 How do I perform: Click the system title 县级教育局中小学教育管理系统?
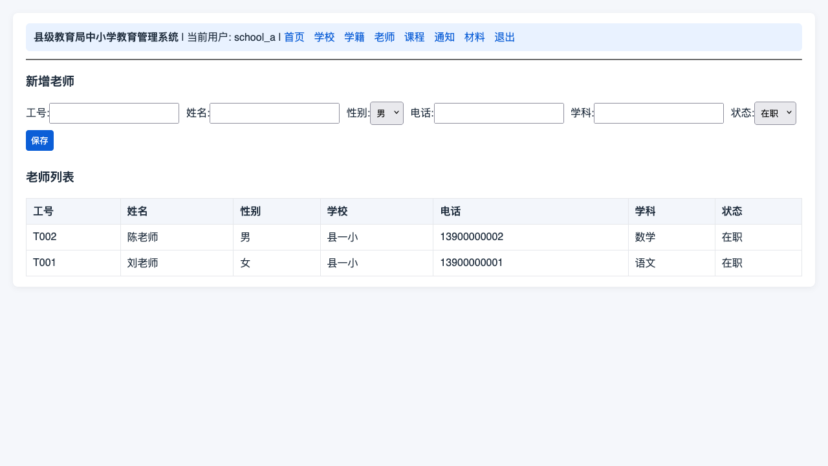click(106, 37)
